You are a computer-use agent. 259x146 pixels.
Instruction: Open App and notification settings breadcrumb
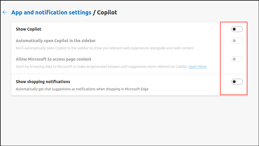[51, 12]
